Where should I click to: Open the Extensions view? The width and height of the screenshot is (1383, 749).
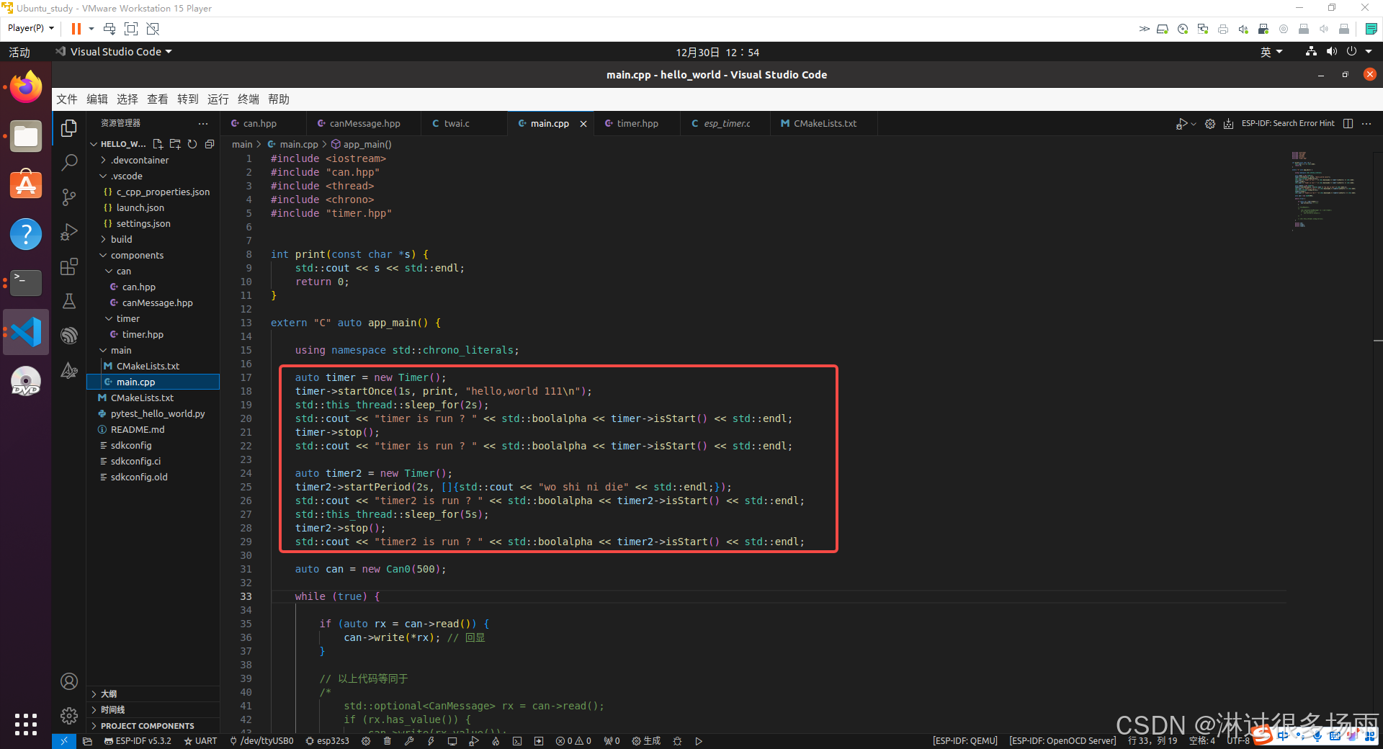(x=69, y=266)
